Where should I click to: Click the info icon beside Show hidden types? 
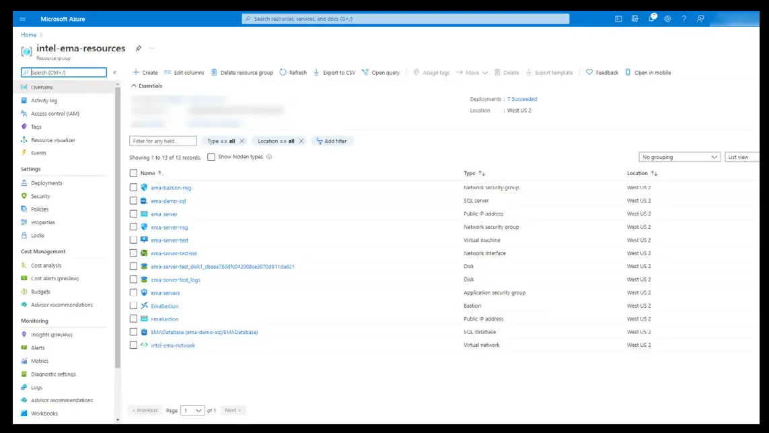pos(268,157)
